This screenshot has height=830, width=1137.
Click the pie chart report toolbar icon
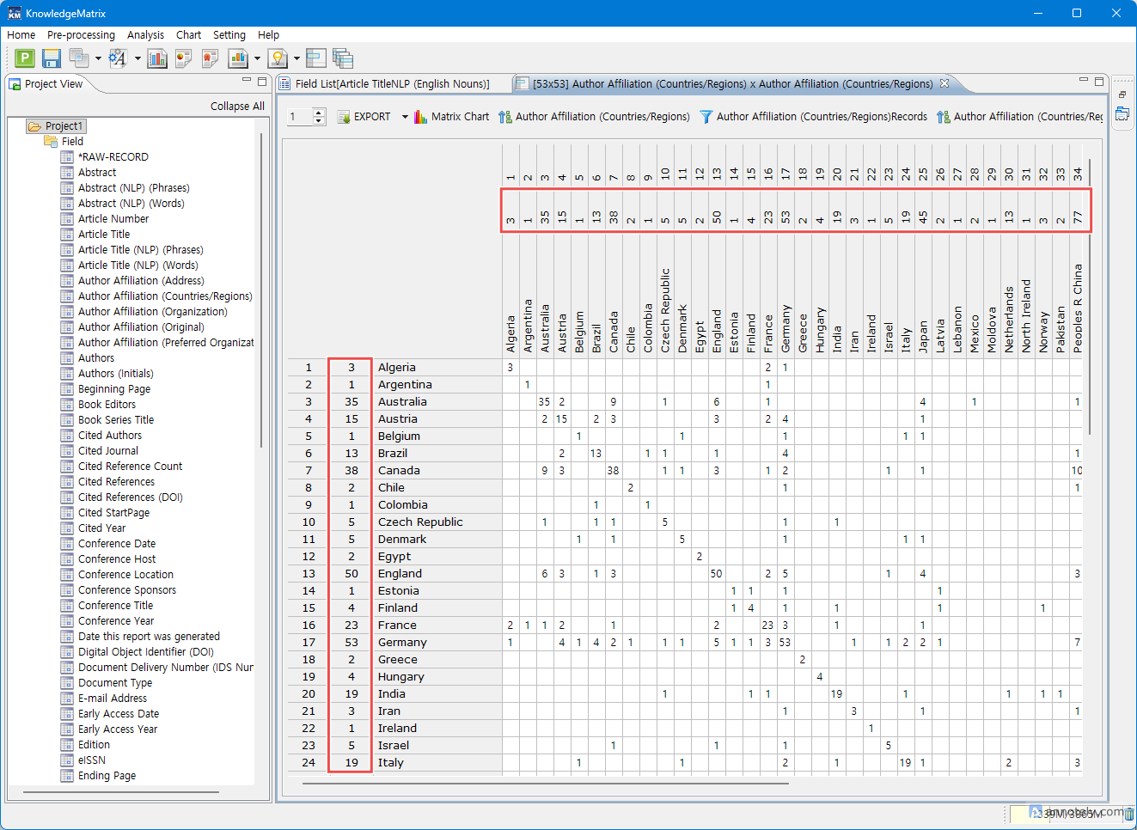pyautogui.click(x=183, y=58)
